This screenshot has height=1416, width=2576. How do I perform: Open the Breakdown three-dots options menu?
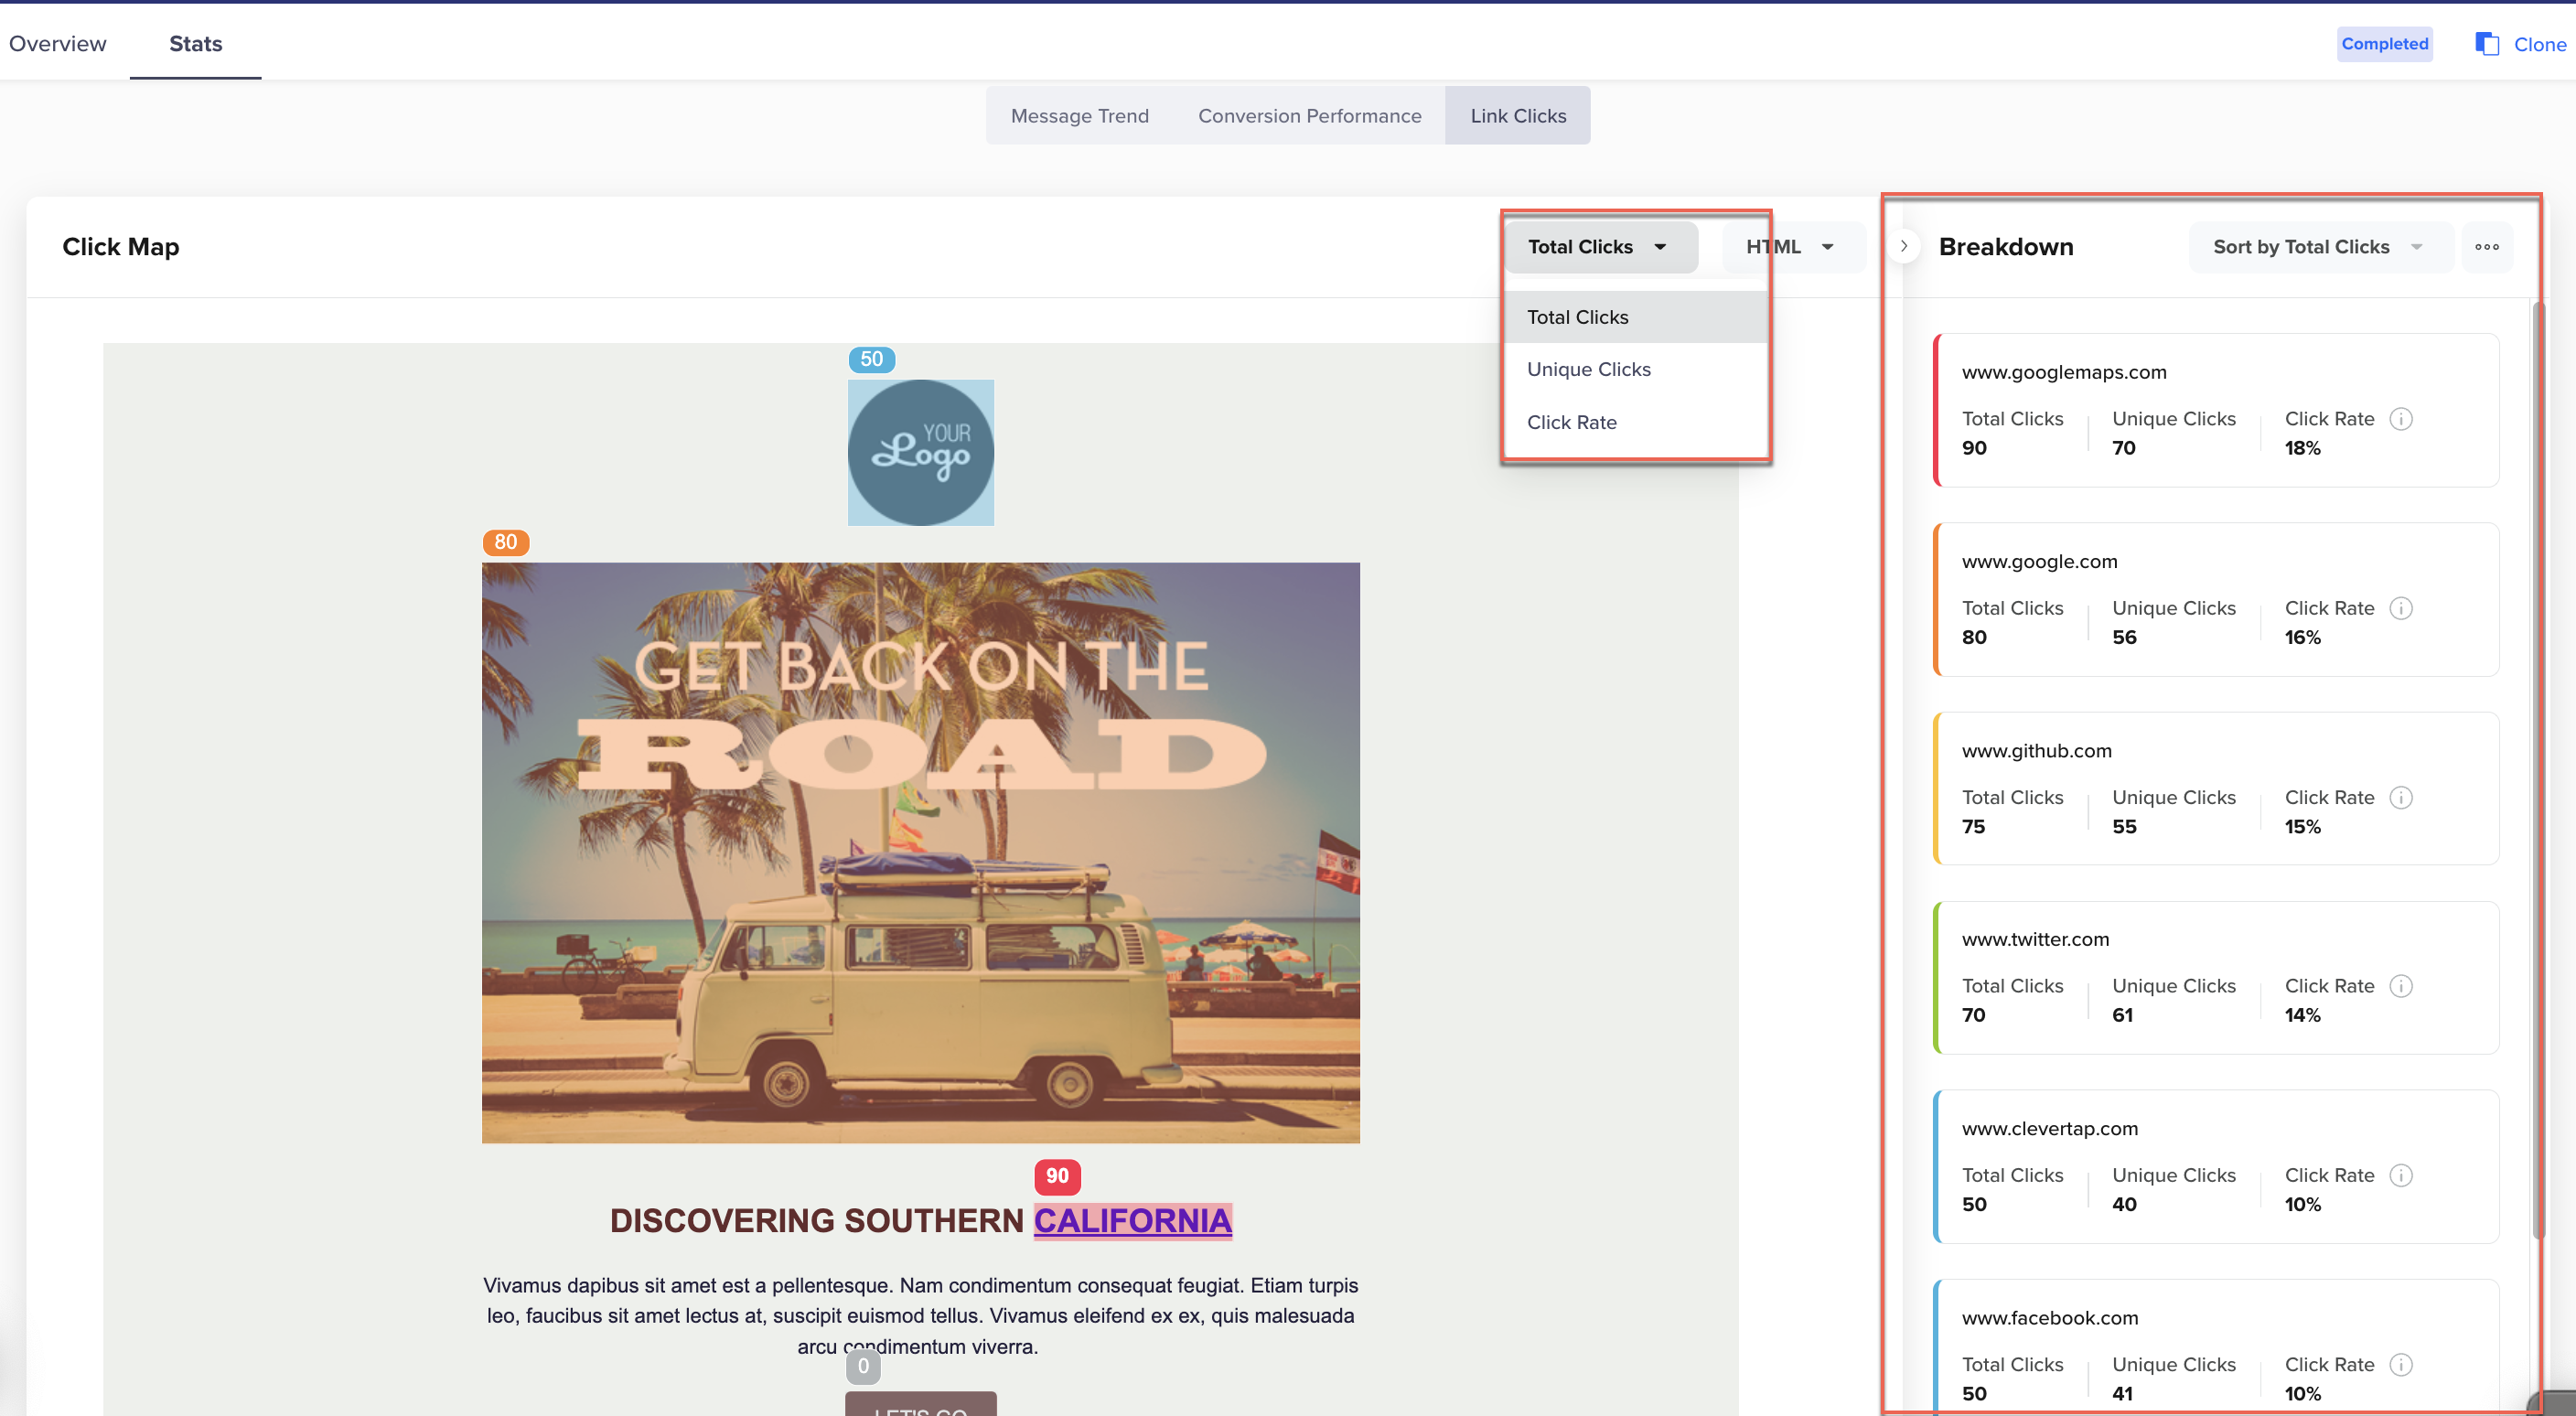tap(2486, 247)
